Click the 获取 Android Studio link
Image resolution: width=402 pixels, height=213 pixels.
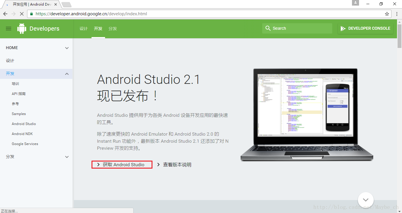click(122, 165)
